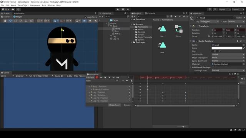246x138 pixels.
Task: Click the Position Y input field
Action: pyautogui.click(x=229, y=30)
